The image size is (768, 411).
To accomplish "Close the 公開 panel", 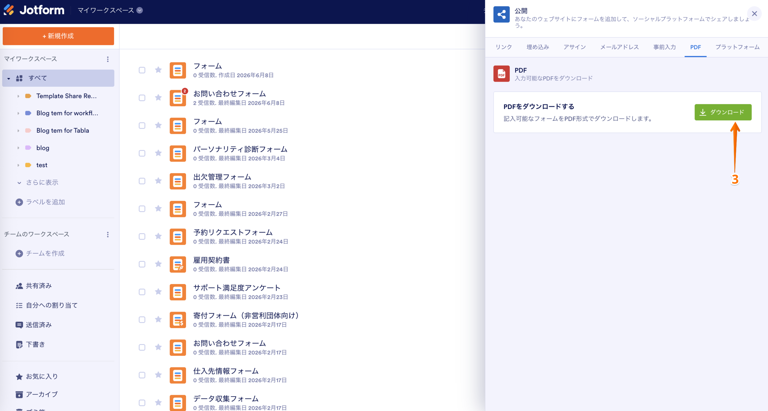I will 754,14.
